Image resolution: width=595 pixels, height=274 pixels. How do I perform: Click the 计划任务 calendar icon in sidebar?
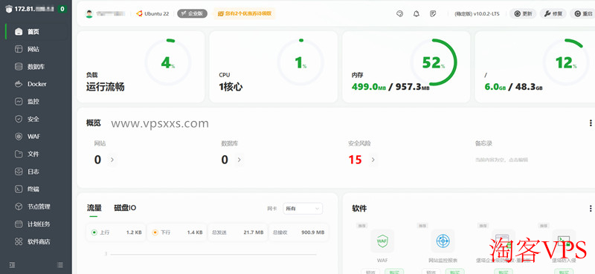tap(19, 224)
